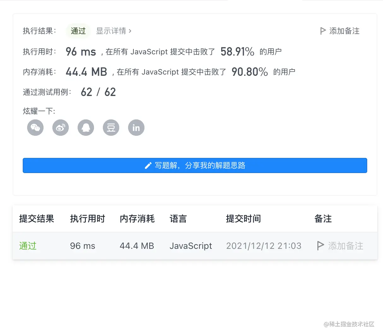Click the 58.91% runtime percentile value

(237, 51)
